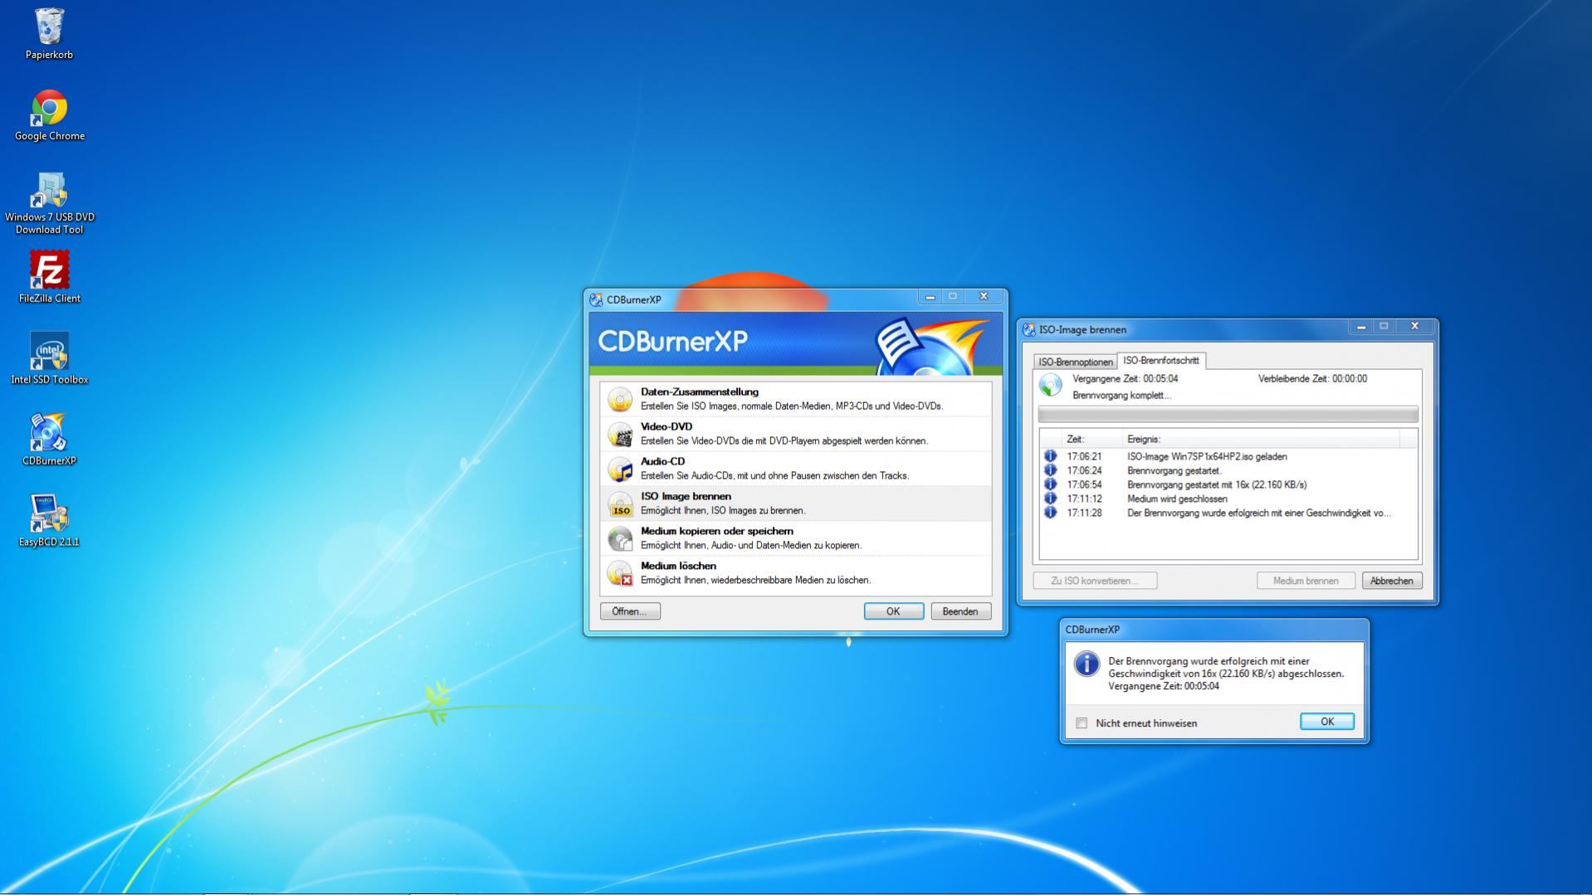Click the CDBurnerXP desktop shortcut
Image resolution: width=1592 pixels, height=895 pixels.
[x=49, y=440]
